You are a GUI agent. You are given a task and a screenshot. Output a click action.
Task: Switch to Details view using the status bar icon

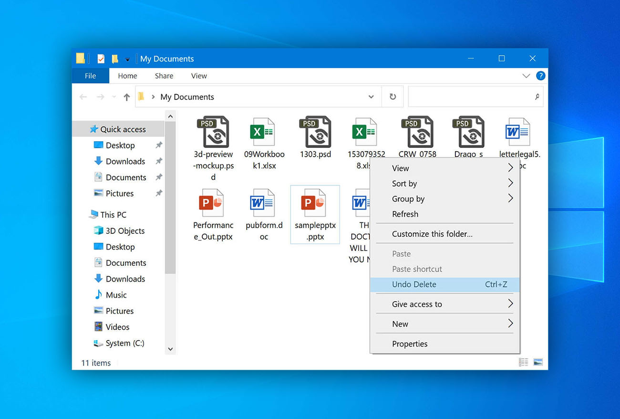point(523,362)
